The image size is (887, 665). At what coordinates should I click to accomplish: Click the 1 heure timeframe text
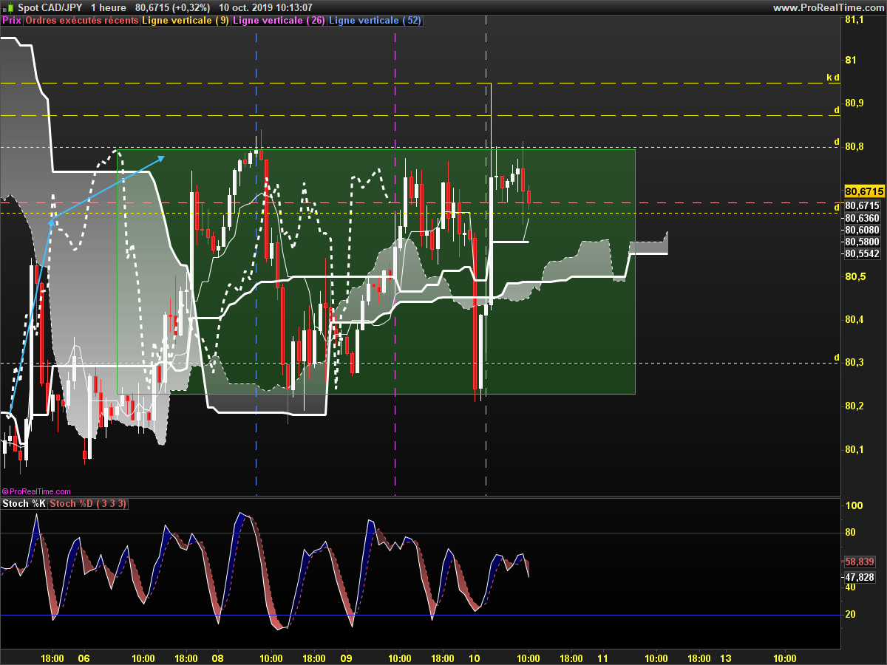point(108,7)
